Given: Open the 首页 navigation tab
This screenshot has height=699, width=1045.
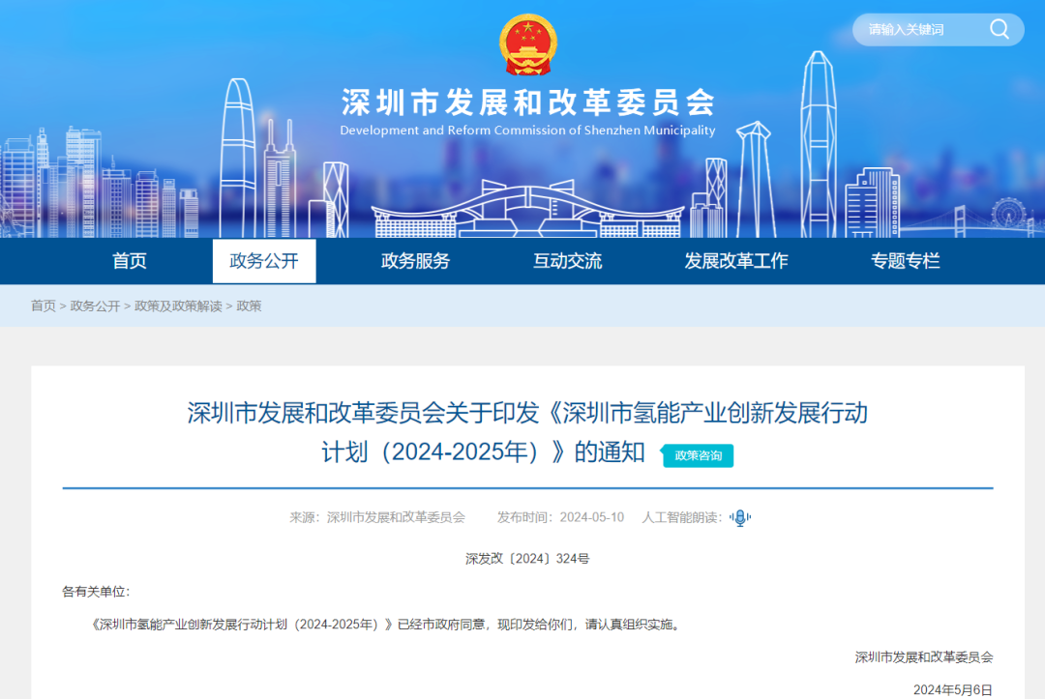Looking at the screenshot, I should (130, 261).
